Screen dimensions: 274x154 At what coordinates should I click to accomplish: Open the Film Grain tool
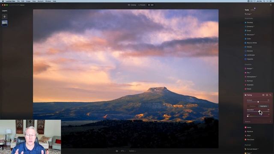(250, 139)
